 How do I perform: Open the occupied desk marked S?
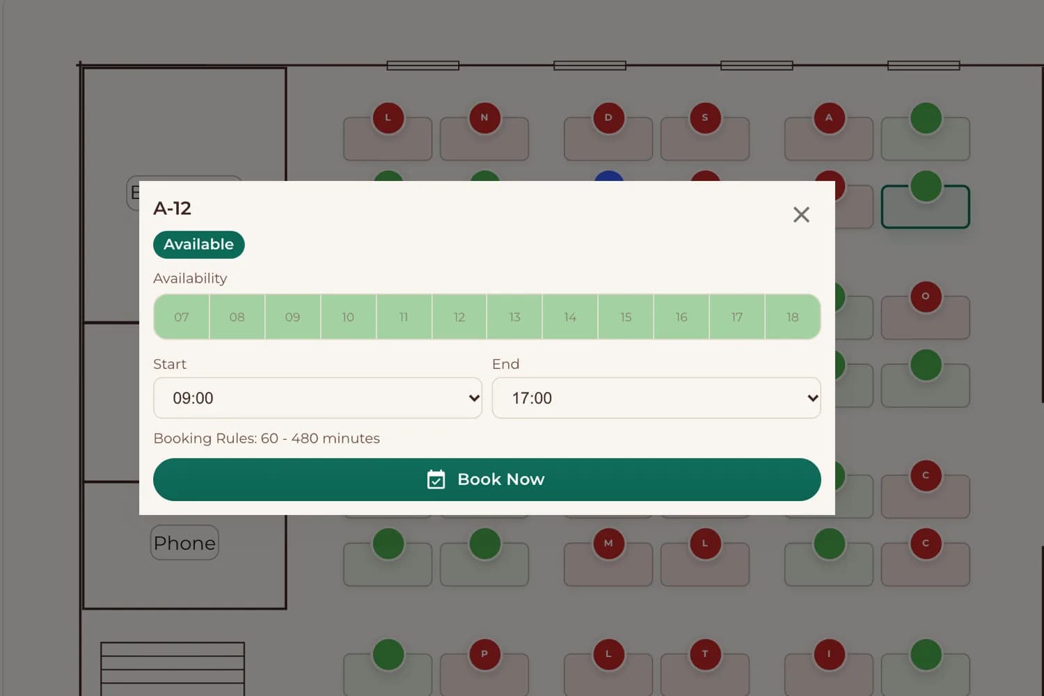coord(705,118)
